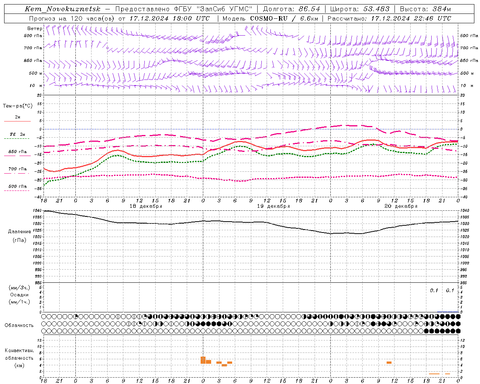Click the 700 гПа temperature legend entry
Image resolution: width=480 pixels, height=384 pixels.
18,169
